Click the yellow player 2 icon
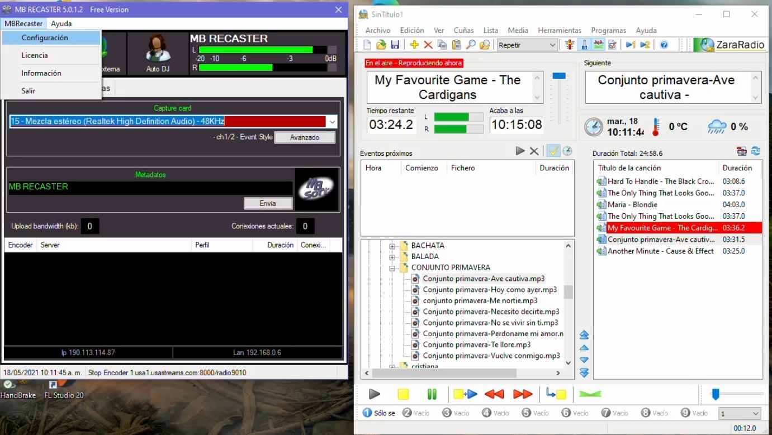The height and width of the screenshot is (435, 772). pyautogui.click(x=645, y=45)
